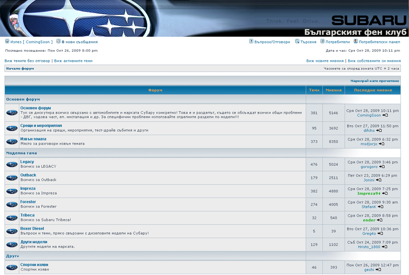Click the 476 topics count cell
The width and height of the screenshot is (409, 275).
[x=314, y=165]
